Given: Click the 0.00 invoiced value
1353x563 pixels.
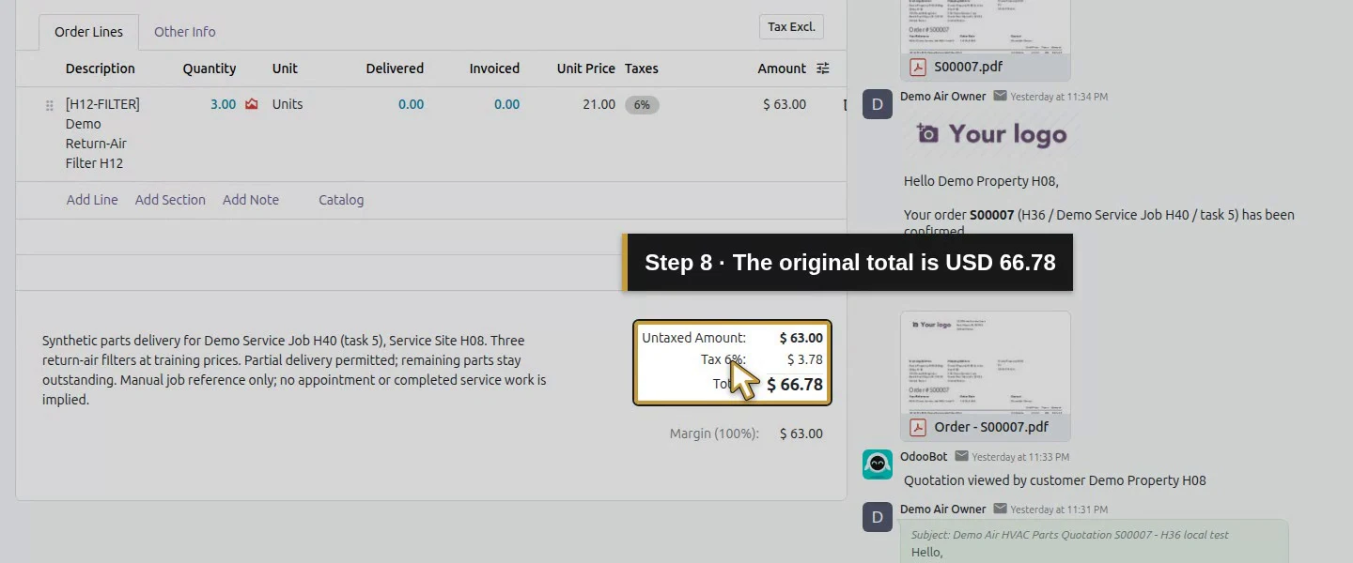Looking at the screenshot, I should [x=506, y=104].
